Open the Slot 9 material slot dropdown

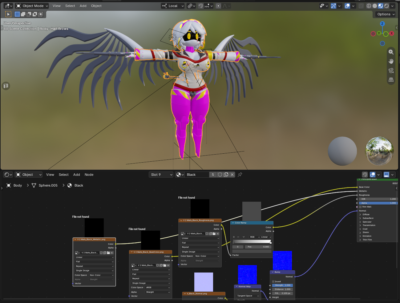pos(161,175)
